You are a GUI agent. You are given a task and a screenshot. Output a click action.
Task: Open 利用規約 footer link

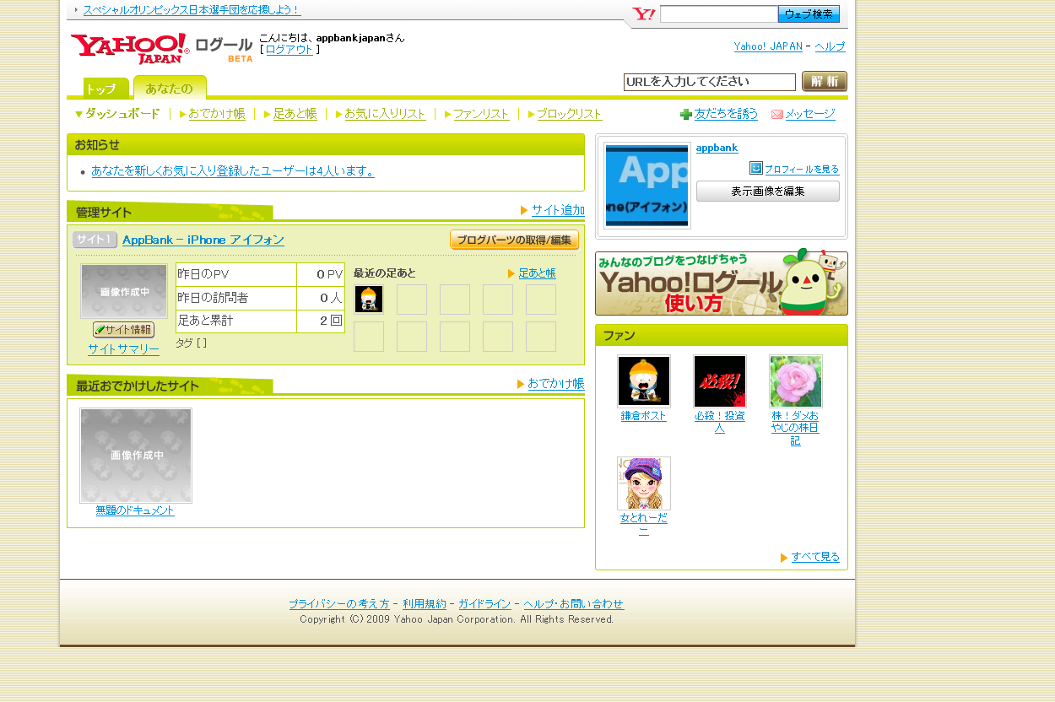point(425,604)
